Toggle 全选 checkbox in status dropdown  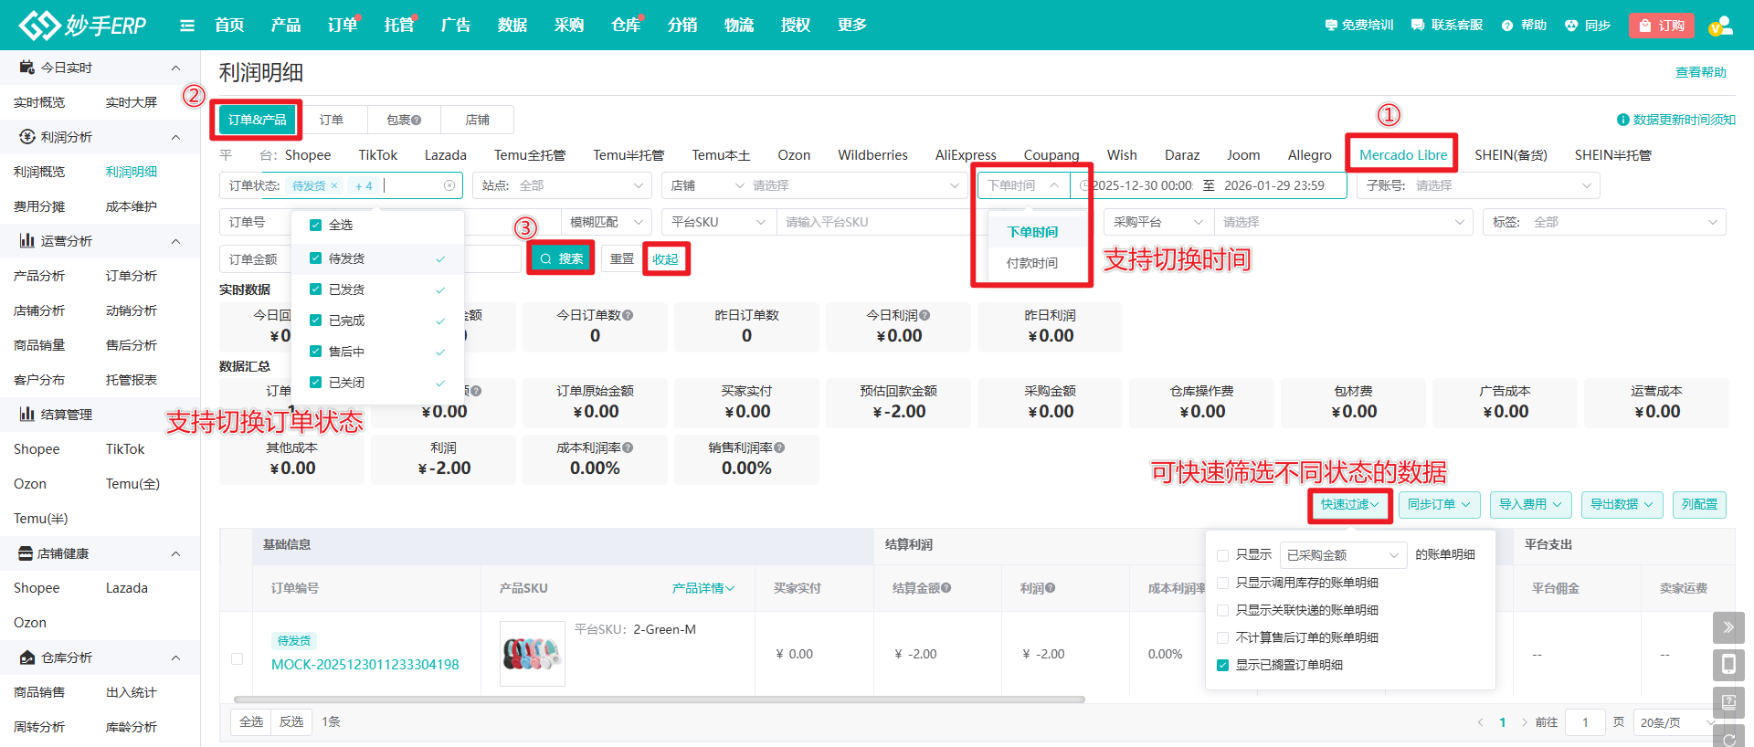[x=315, y=225]
